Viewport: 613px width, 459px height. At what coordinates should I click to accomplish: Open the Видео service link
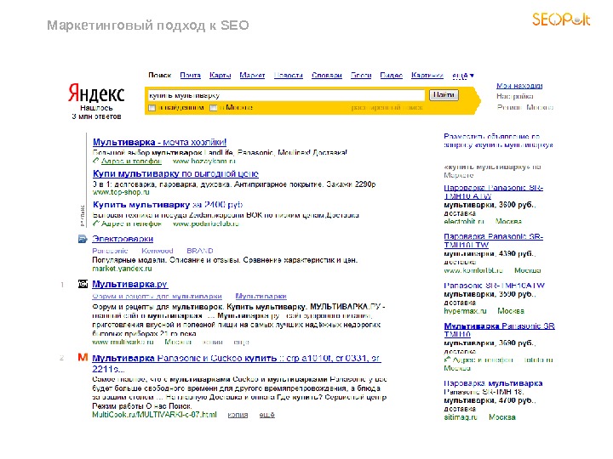[392, 76]
